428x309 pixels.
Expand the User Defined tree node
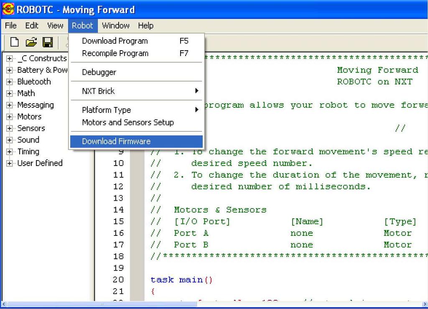9,163
